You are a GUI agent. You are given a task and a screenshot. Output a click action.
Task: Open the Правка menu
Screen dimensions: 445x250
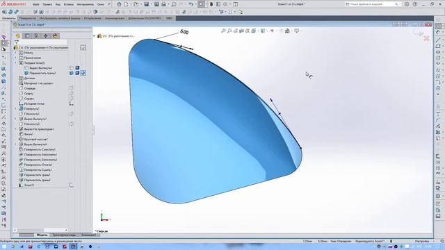[x=47, y=4]
